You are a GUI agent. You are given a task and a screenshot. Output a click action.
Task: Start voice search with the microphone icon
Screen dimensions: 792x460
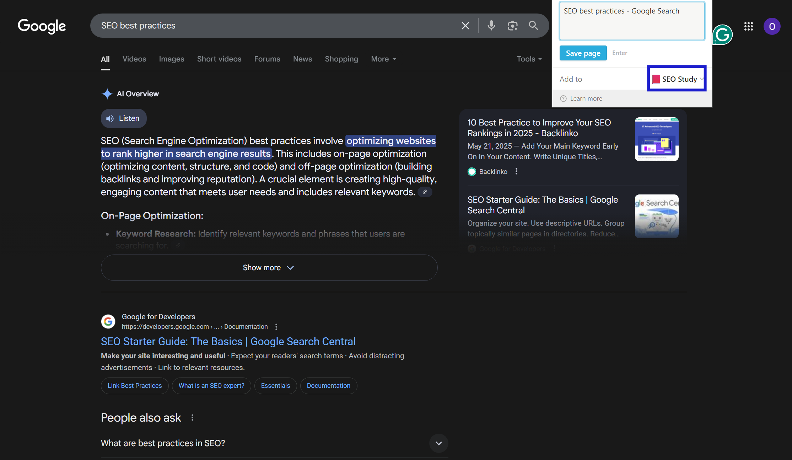[x=491, y=25]
